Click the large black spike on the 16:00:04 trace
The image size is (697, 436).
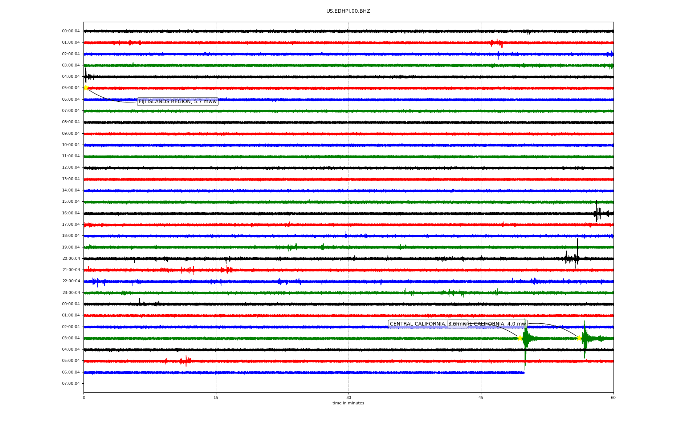(x=596, y=211)
